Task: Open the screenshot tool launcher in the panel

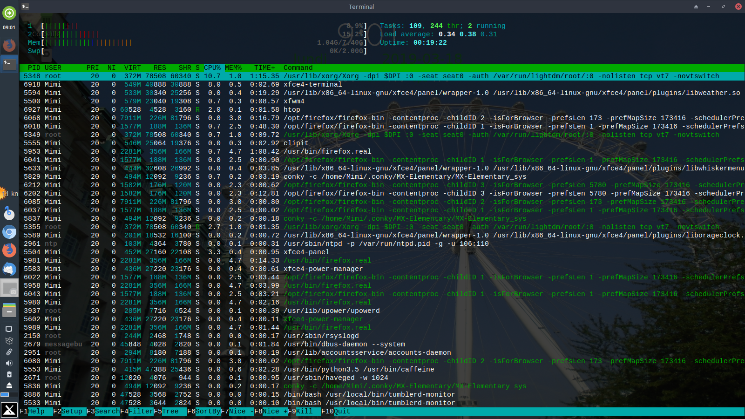Action: (9, 289)
